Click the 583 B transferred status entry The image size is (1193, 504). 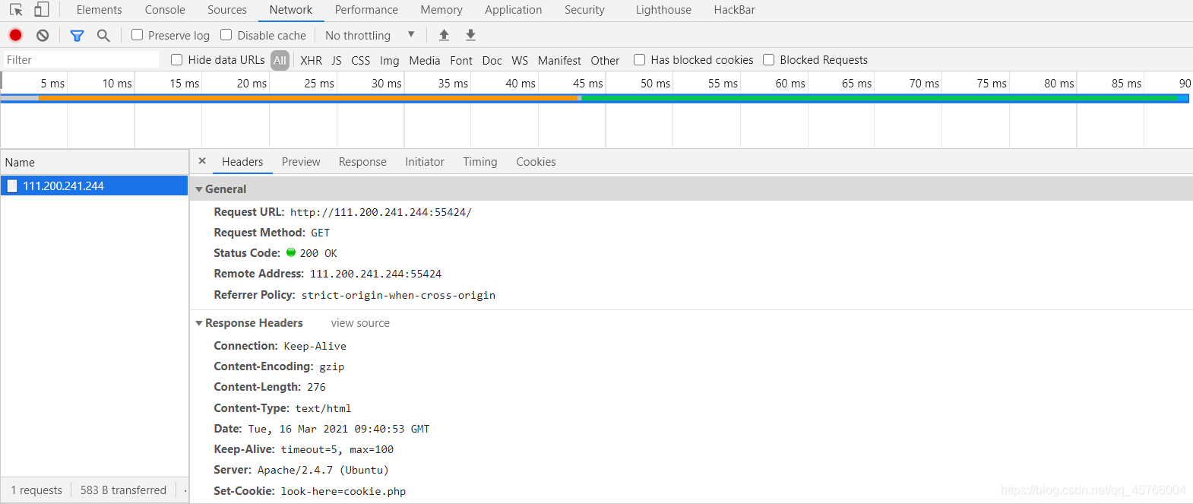click(123, 490)
